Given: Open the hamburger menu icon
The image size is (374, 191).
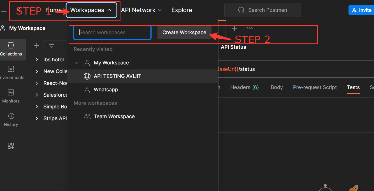Looking at the screenshot, I should (x=4, y=10).
